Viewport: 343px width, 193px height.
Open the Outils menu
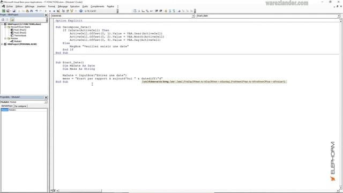[x=85, y=6]
